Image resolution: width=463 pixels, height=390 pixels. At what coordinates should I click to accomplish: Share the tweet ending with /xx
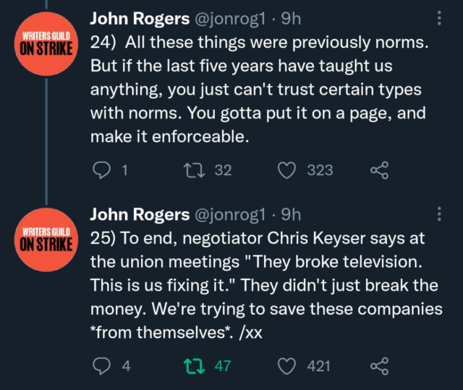(379, 366)
